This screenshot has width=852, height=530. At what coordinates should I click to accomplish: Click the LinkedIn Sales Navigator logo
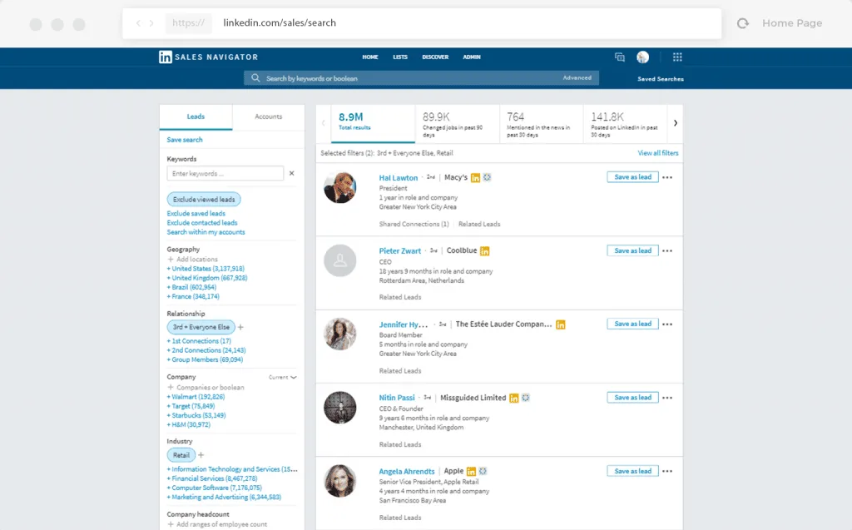pos(208,57)
